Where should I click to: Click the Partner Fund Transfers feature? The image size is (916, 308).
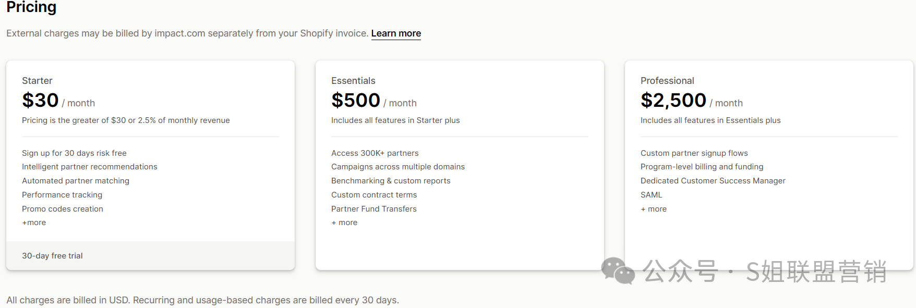pyautogui.click(x=373, y=209)
